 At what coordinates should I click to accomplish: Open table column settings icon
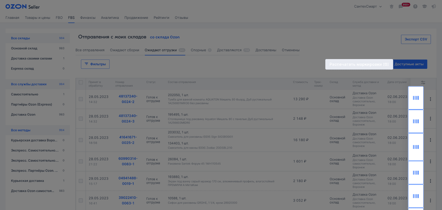click(423, 83)
